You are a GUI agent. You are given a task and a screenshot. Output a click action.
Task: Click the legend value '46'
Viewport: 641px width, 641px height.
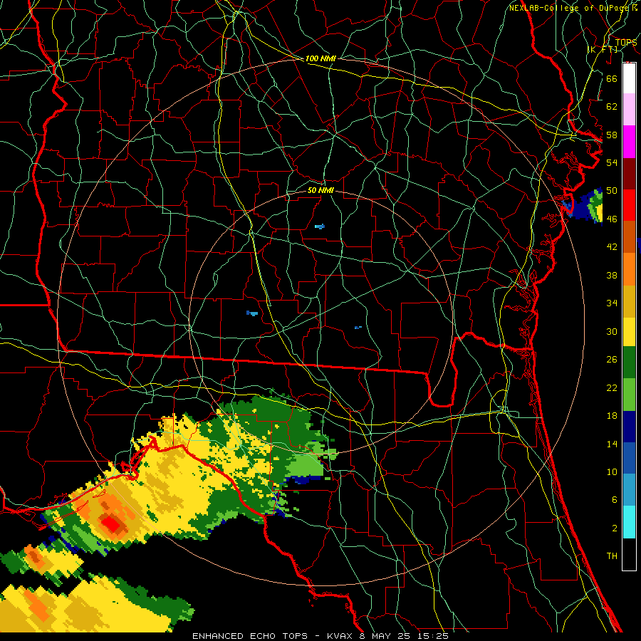pos(612,219)
